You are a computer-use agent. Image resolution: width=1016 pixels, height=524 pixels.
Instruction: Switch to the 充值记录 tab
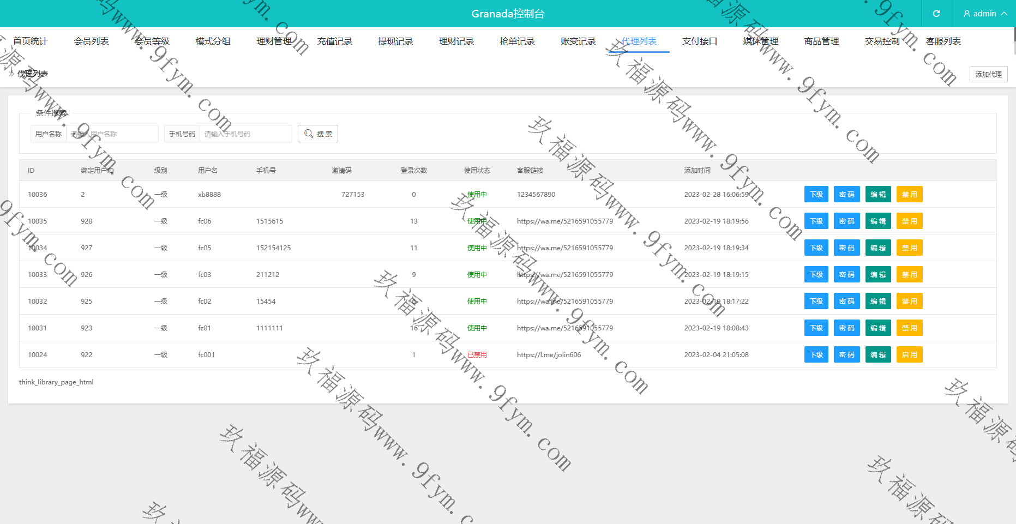(x=335, y=41)
